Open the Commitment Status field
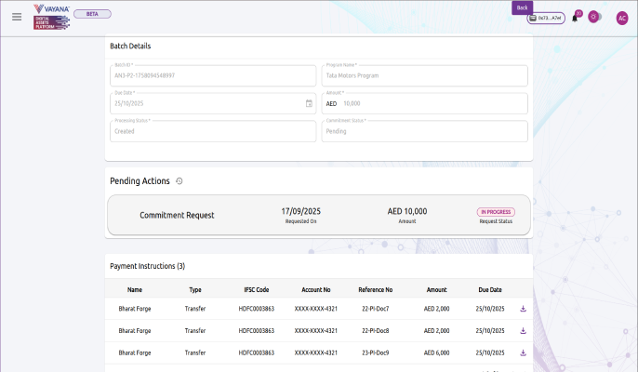Screen dimensions: 638x372 pyautogui.click(x=424, y=131)
